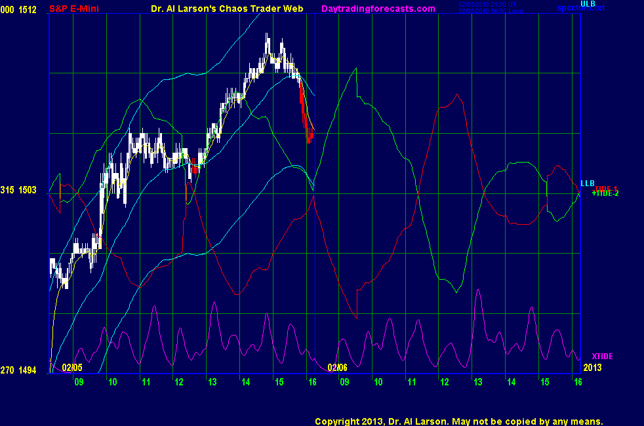Open the Daytradingforecasts.com label
The width and height of the screenshot is (644, 426).
378,9
